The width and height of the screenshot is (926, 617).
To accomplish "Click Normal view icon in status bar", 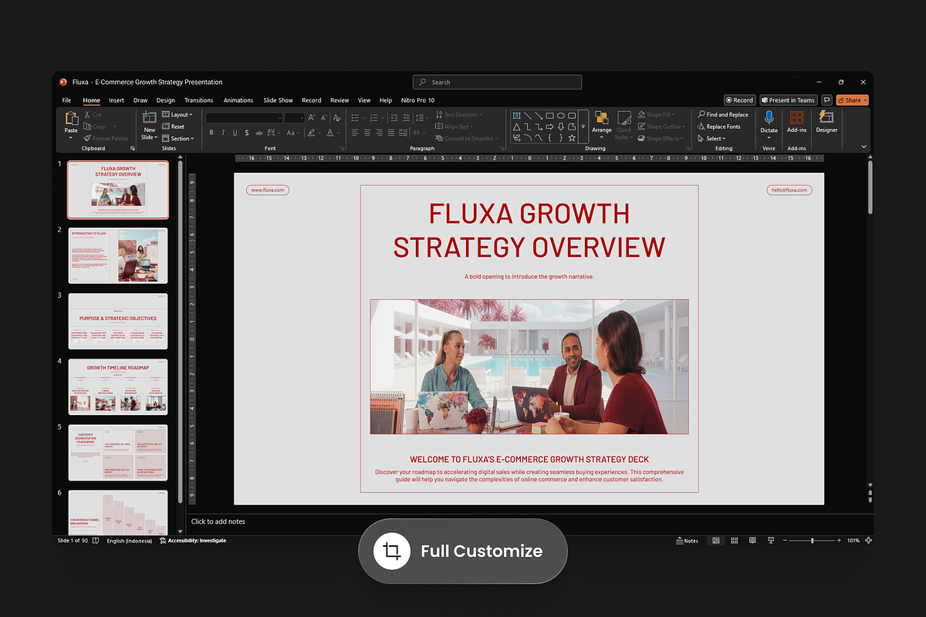I will tap(716, 541).
